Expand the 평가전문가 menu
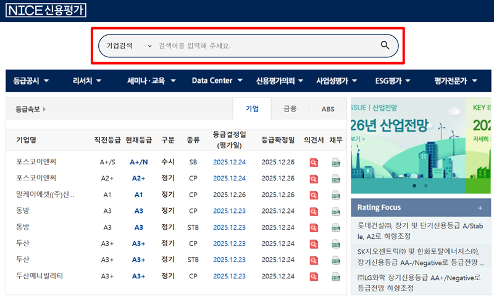This screenshot has width=494, height=298. 456,81
